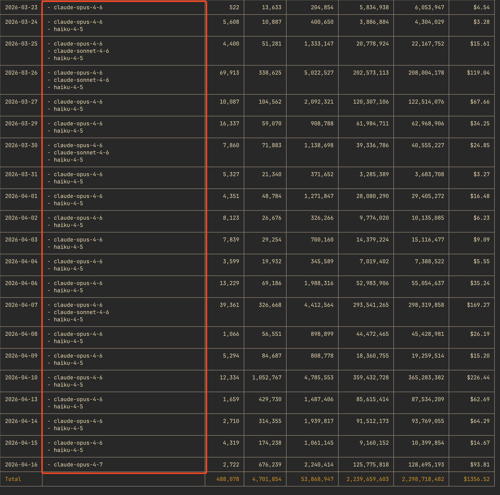Click the value 3,683,708

[x=430, y=174]
